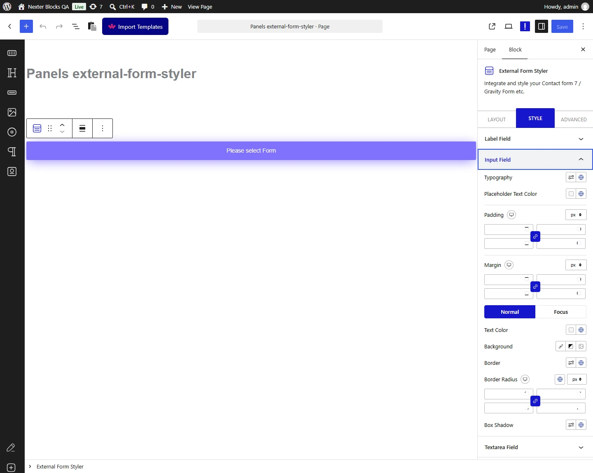Open page preview in new tab icon
Screen dimensions: 593x473
(492, 26)
